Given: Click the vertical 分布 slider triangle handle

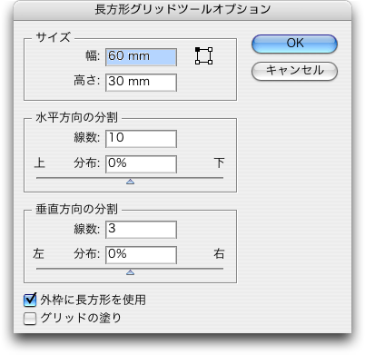Looking at the screenshot, I should point(131,272).
